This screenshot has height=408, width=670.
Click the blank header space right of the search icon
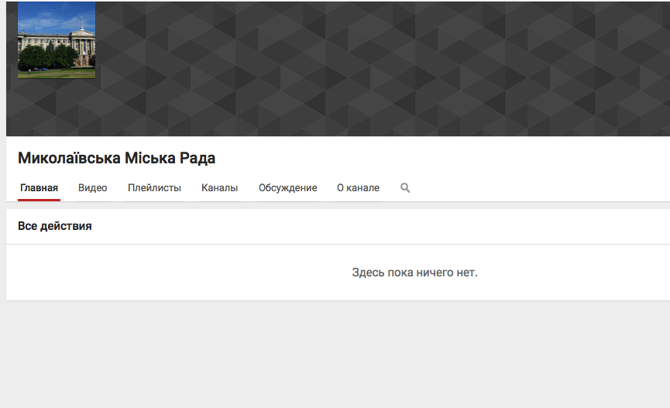[542, 188]
